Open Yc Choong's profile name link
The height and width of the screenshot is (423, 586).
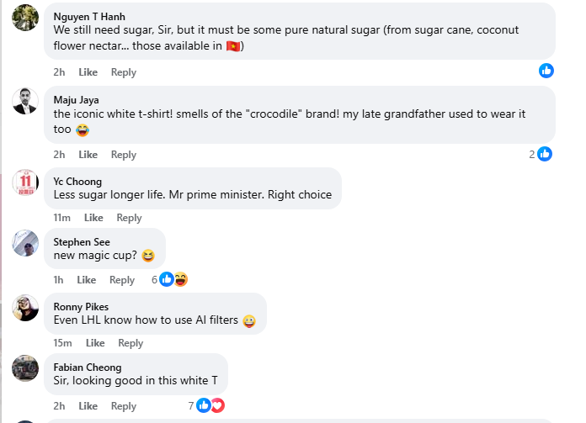coord(77,182)
